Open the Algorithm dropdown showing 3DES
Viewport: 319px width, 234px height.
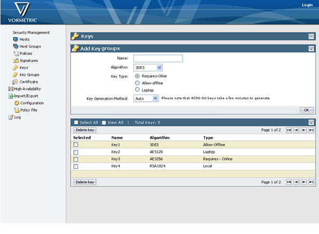coord(148,67)
